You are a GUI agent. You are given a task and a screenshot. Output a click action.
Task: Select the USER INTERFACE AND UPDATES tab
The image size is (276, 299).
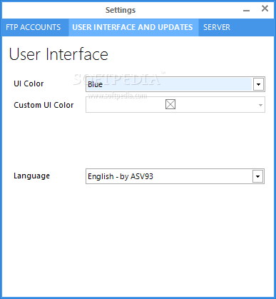[x=133, y=27]
